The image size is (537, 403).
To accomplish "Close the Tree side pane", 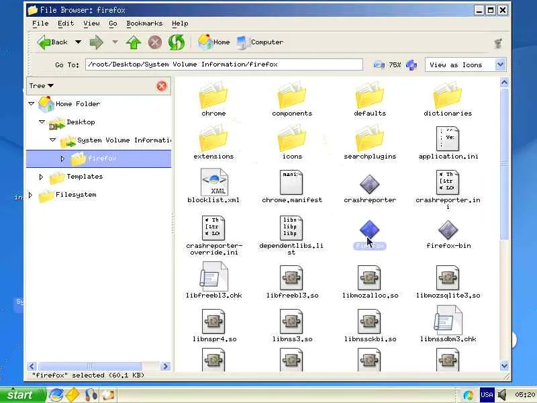I will pos(162,86).
